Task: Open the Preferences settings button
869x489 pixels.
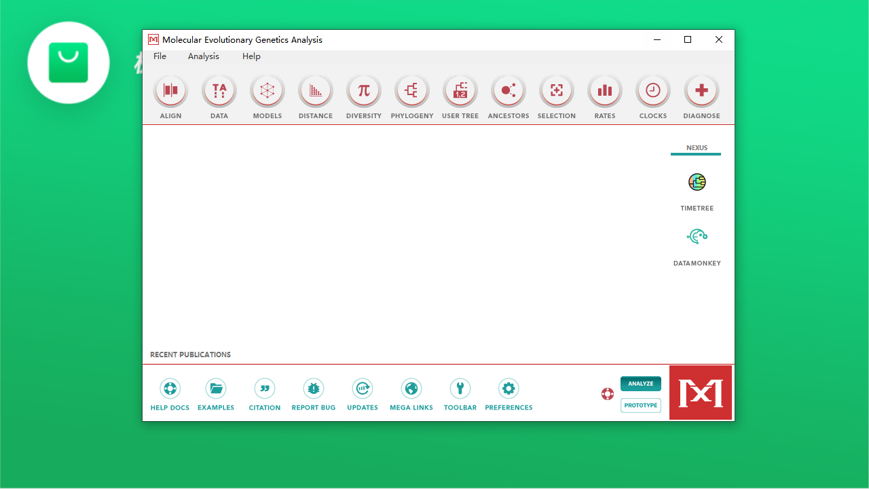Action: [x=509, y=389]
